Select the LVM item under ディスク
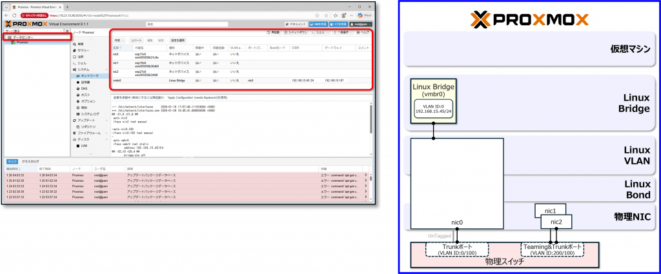The width and height of the screenshot is (661, 274). 83,146
